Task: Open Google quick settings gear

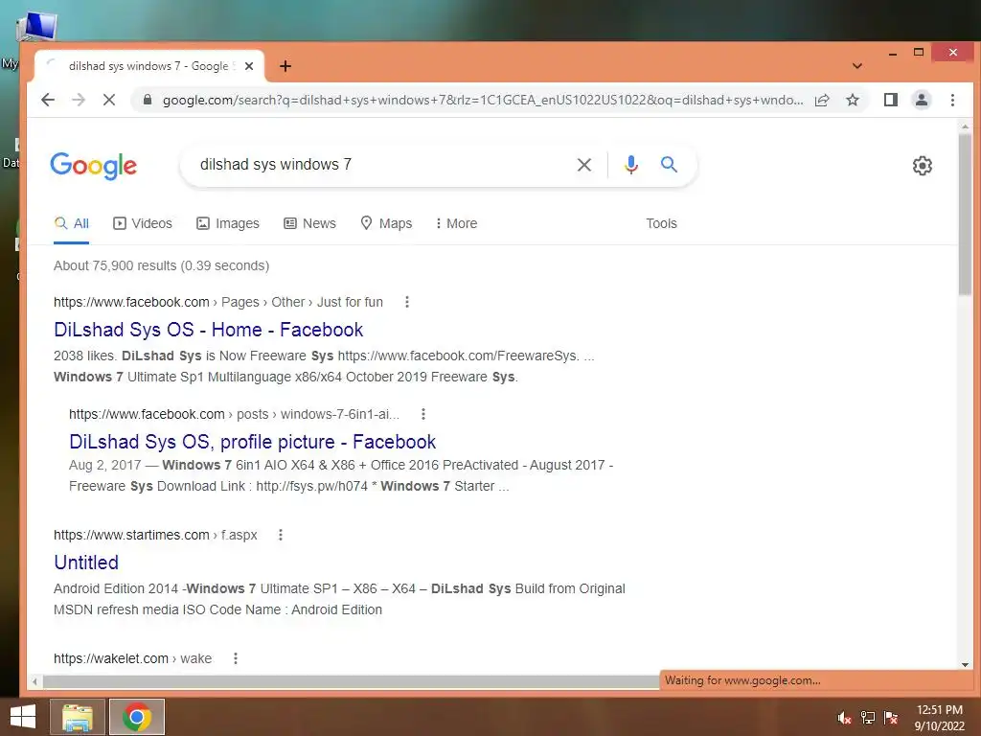Action: pos(923,166)
